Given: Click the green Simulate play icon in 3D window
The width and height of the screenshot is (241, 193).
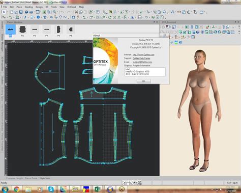Looking at the screenshot, I should [187, 27].
